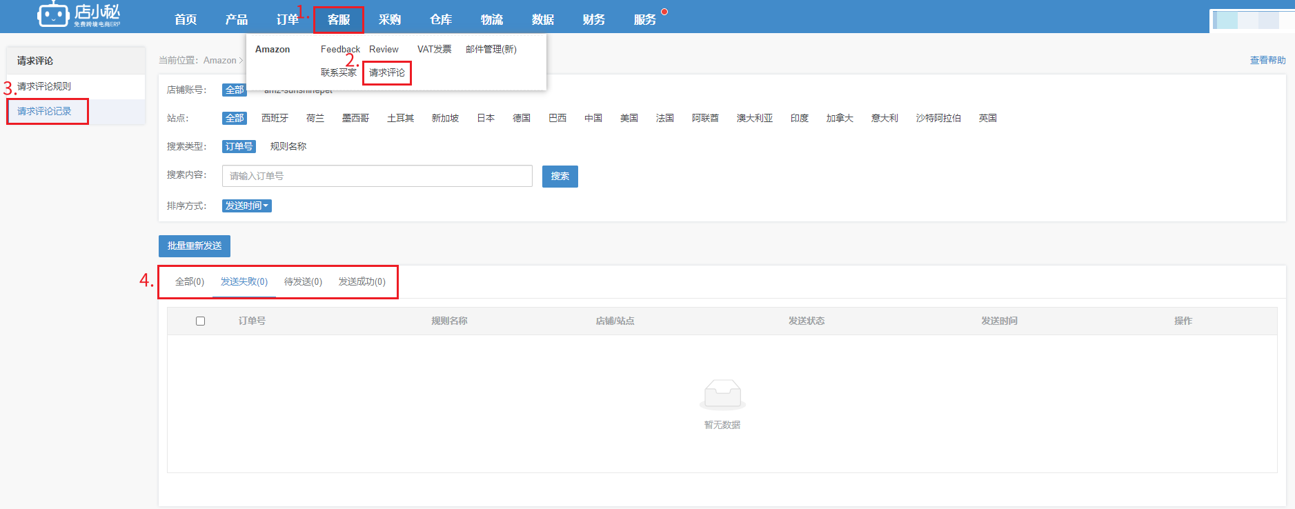The height and width of the screenshot is (509, 1295).
Task: Click the 查看帮助 link
Action: (x=1268, y=60)
